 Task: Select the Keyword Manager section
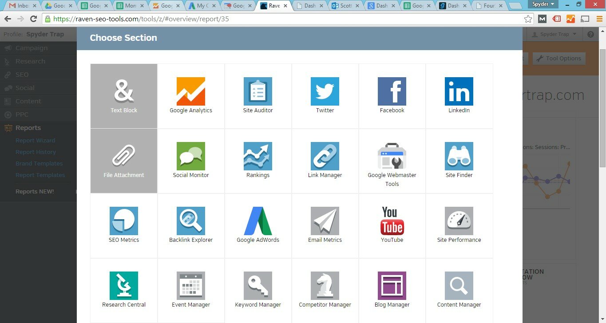258,290
